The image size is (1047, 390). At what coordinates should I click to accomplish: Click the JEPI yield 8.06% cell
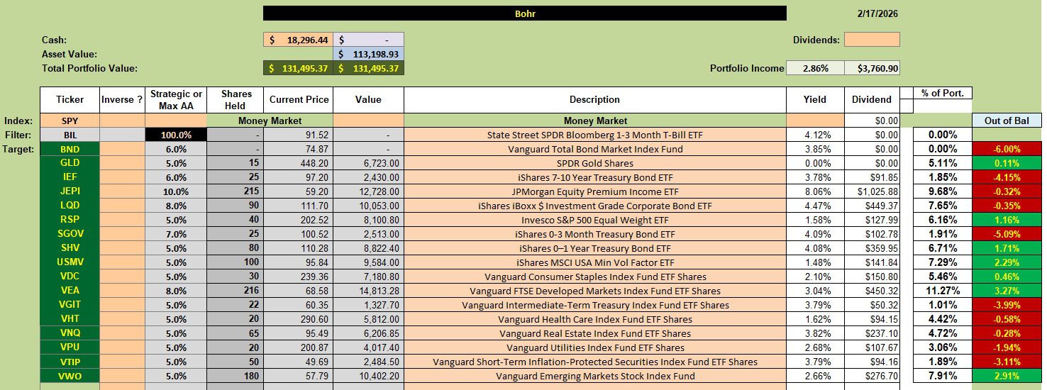coord(815,191)
